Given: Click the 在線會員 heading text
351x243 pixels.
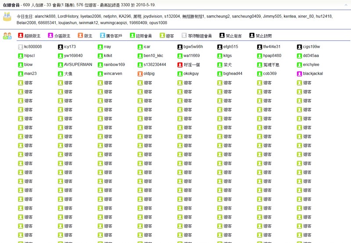Looking at the screenshot, I should pos(11,5).
